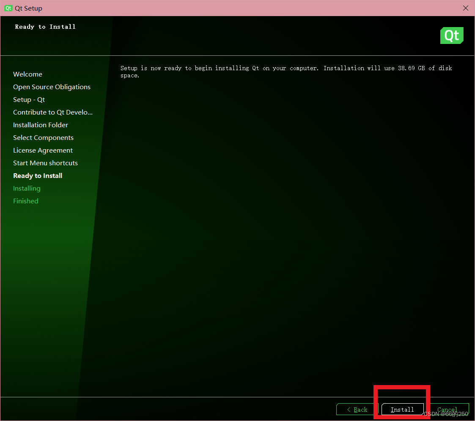Select the License Agreement step
Viewport: 475px width, 421px height.
tap(43, 150)
